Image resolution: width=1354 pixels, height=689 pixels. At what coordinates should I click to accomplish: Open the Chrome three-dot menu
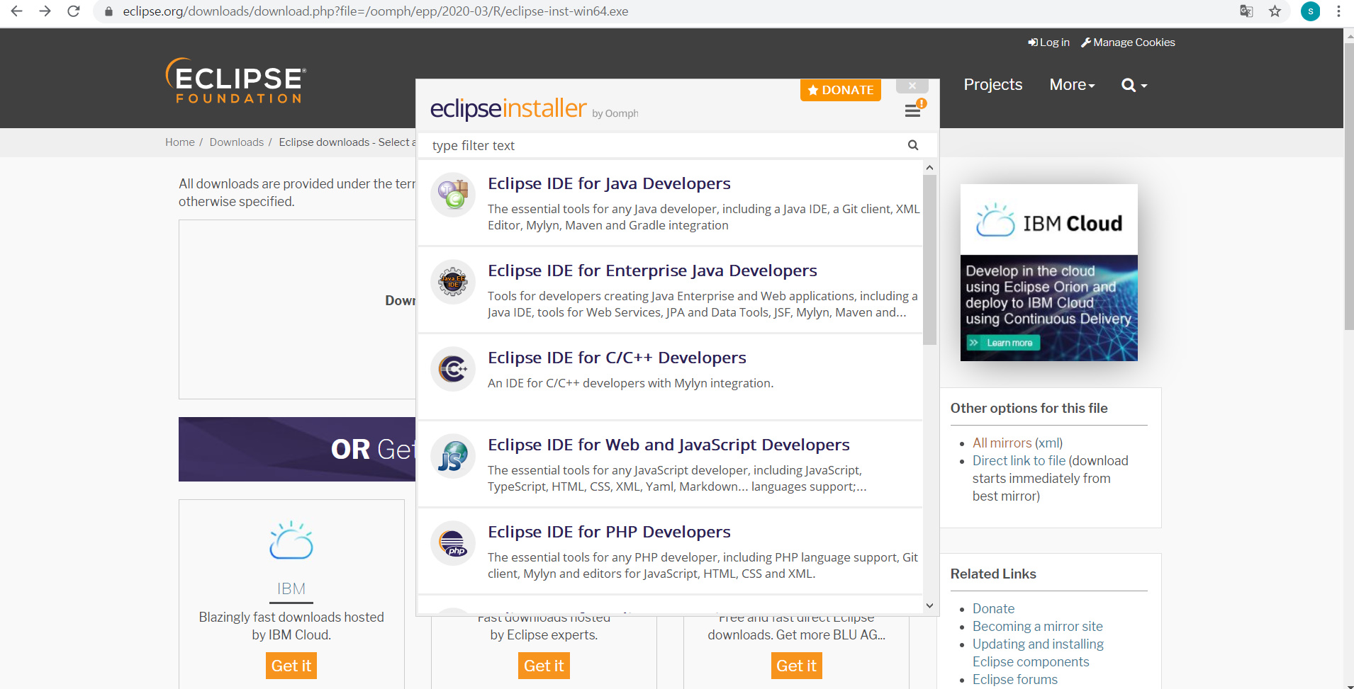[x=1338, y=11]
